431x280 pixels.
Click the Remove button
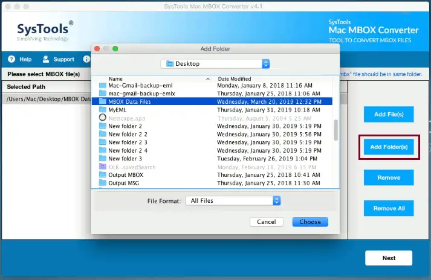[x=389, y=177]
